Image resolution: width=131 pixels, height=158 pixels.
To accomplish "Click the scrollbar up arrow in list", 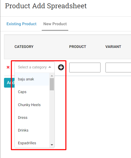I will (x=52, y=76).
